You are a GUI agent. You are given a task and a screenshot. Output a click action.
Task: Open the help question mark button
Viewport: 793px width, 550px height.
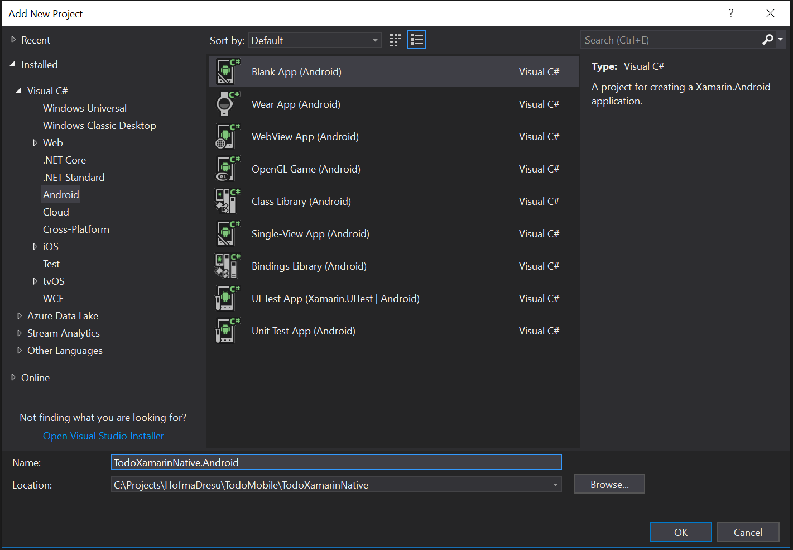[731, 13]
